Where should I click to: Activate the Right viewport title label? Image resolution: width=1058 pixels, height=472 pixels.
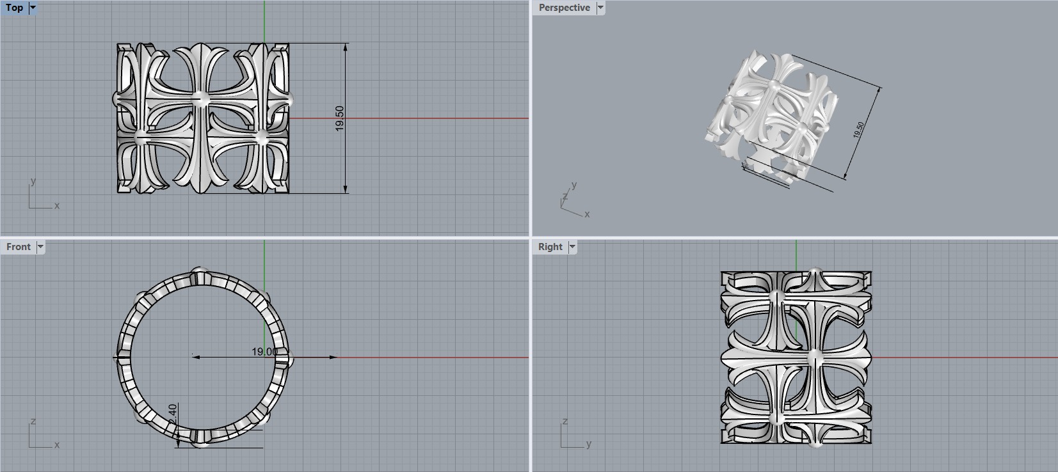click(x=550, y=247)
